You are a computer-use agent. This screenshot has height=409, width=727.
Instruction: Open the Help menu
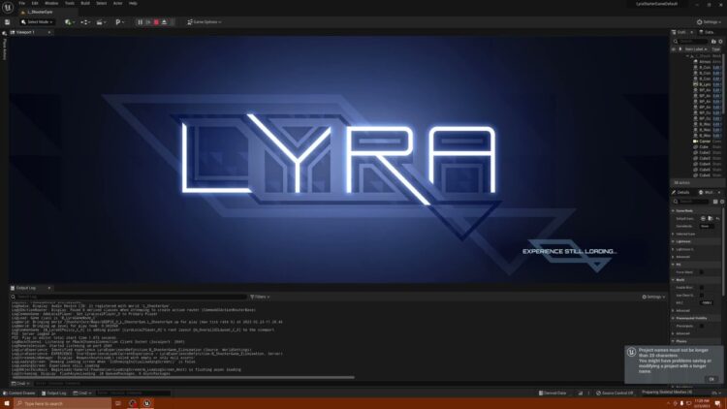tap(133, 3)
